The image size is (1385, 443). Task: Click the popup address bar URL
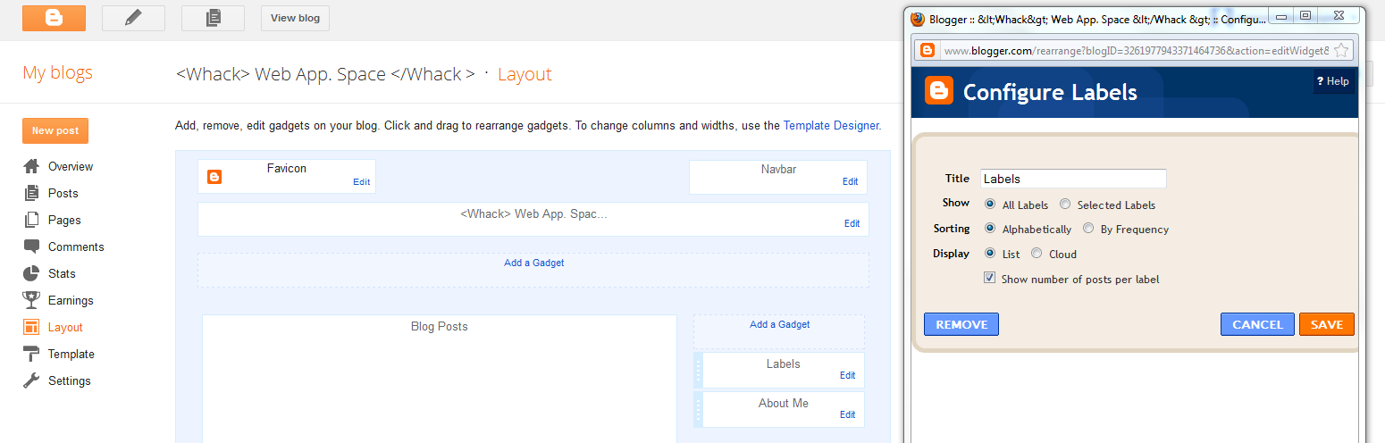coord(1136,51)
